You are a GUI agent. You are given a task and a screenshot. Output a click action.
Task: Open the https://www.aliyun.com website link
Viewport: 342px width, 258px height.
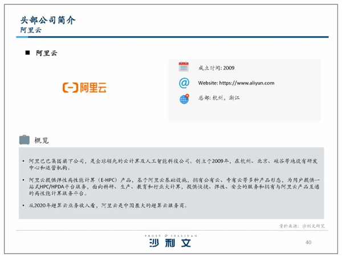coord(247,83)
